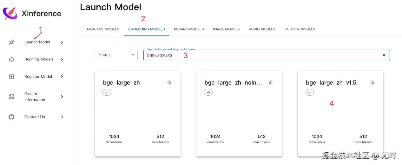Expand the Cluster Information chevron

point(62,97)
